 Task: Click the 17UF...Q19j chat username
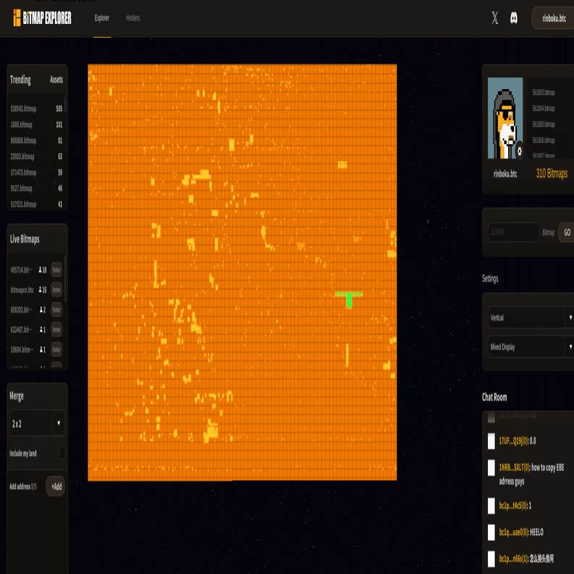point(515,441)
